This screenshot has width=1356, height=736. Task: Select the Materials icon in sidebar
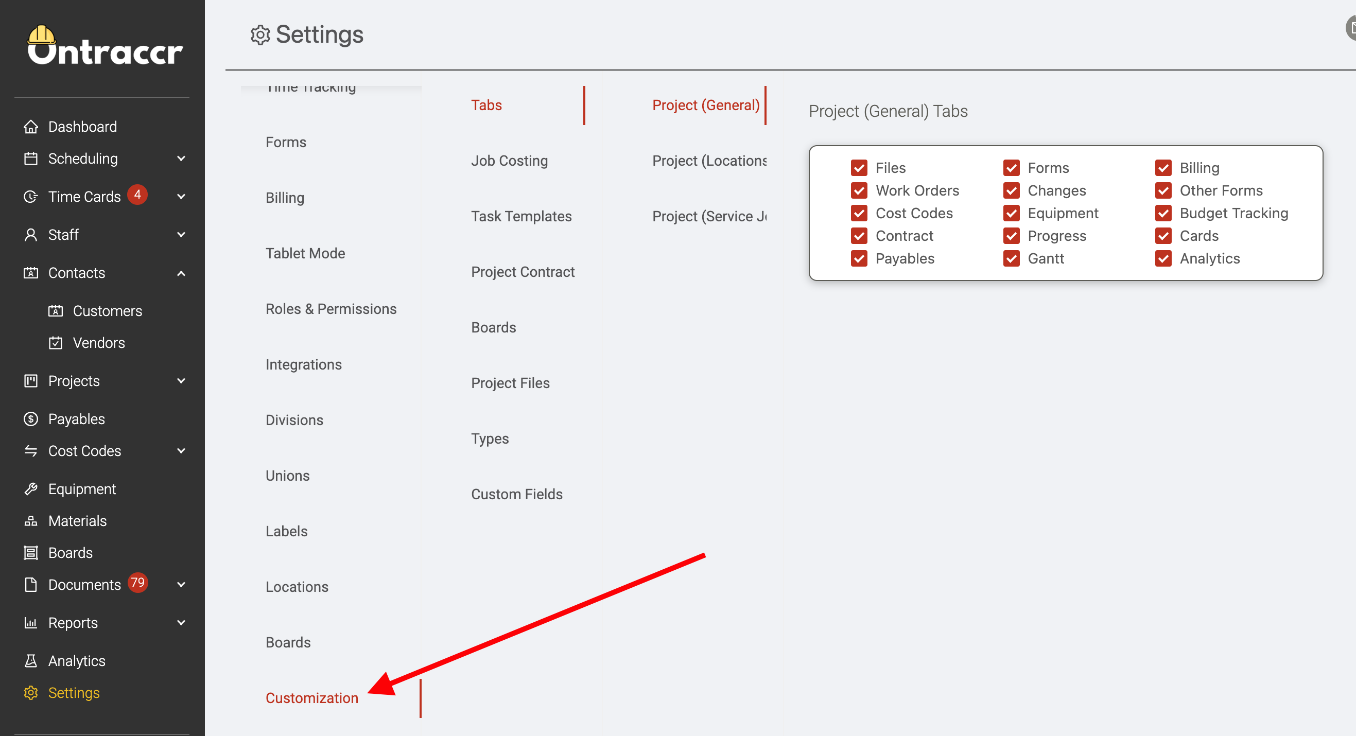30,521
